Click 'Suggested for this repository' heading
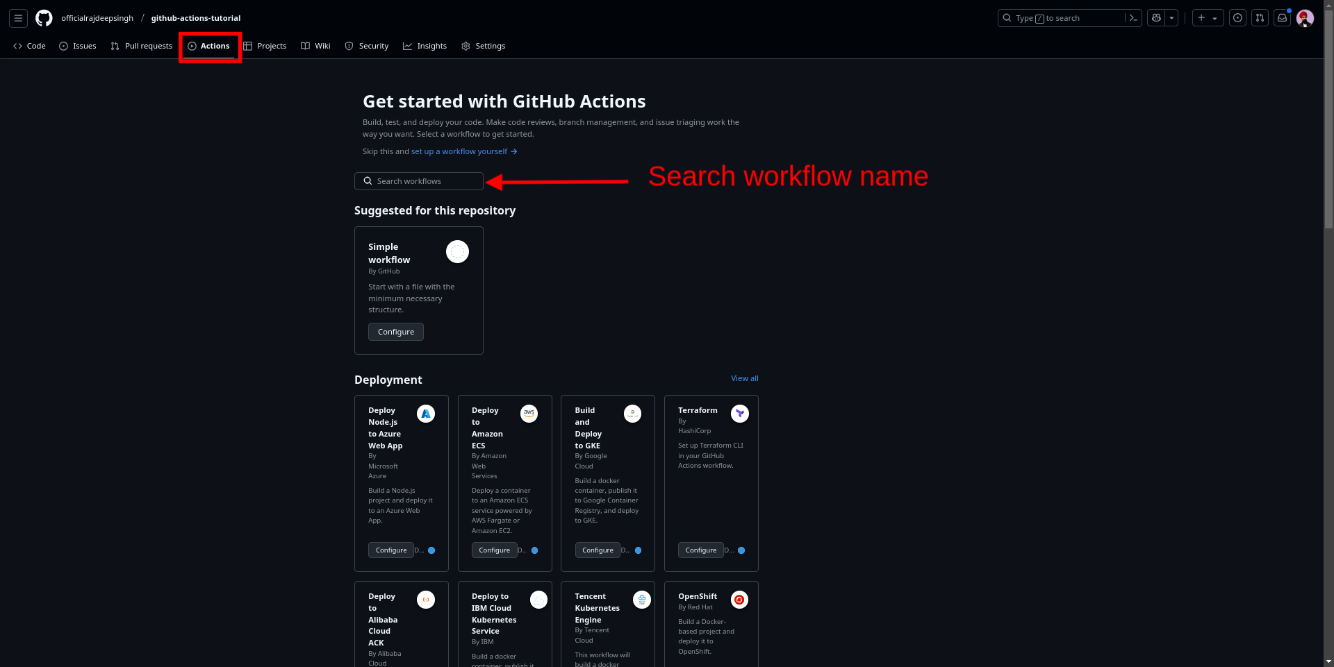 pyautogui.click(x=435, y=210)
